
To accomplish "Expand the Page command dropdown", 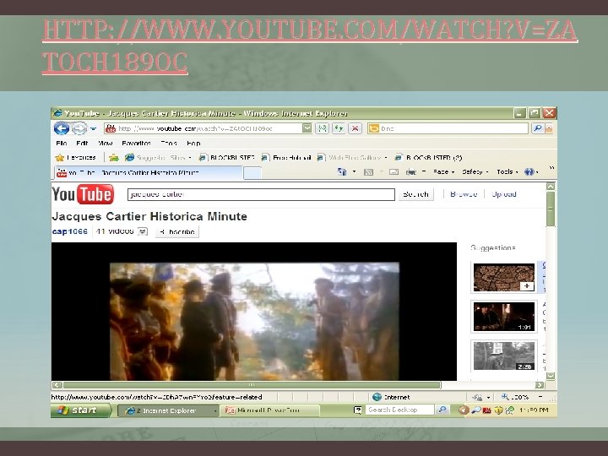I will pyautogui.click(x=443, y=171).
